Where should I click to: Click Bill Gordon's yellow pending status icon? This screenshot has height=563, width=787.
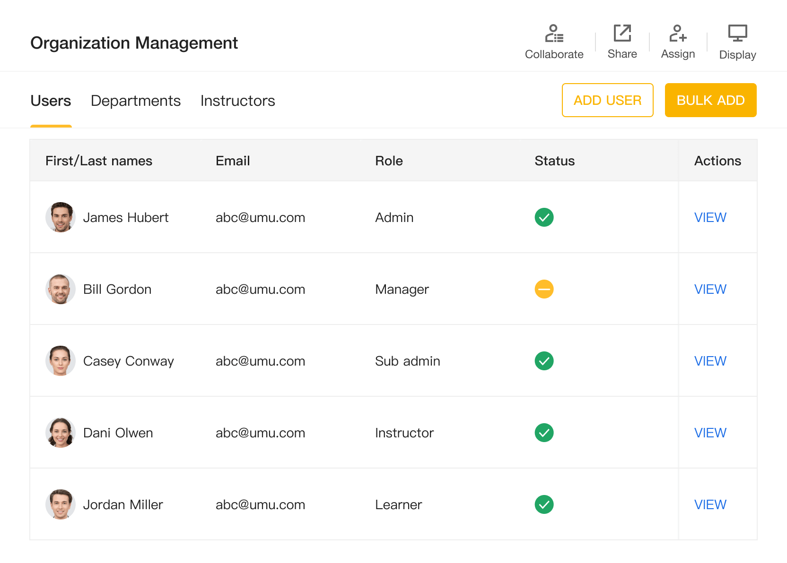(x=544, y=289)
